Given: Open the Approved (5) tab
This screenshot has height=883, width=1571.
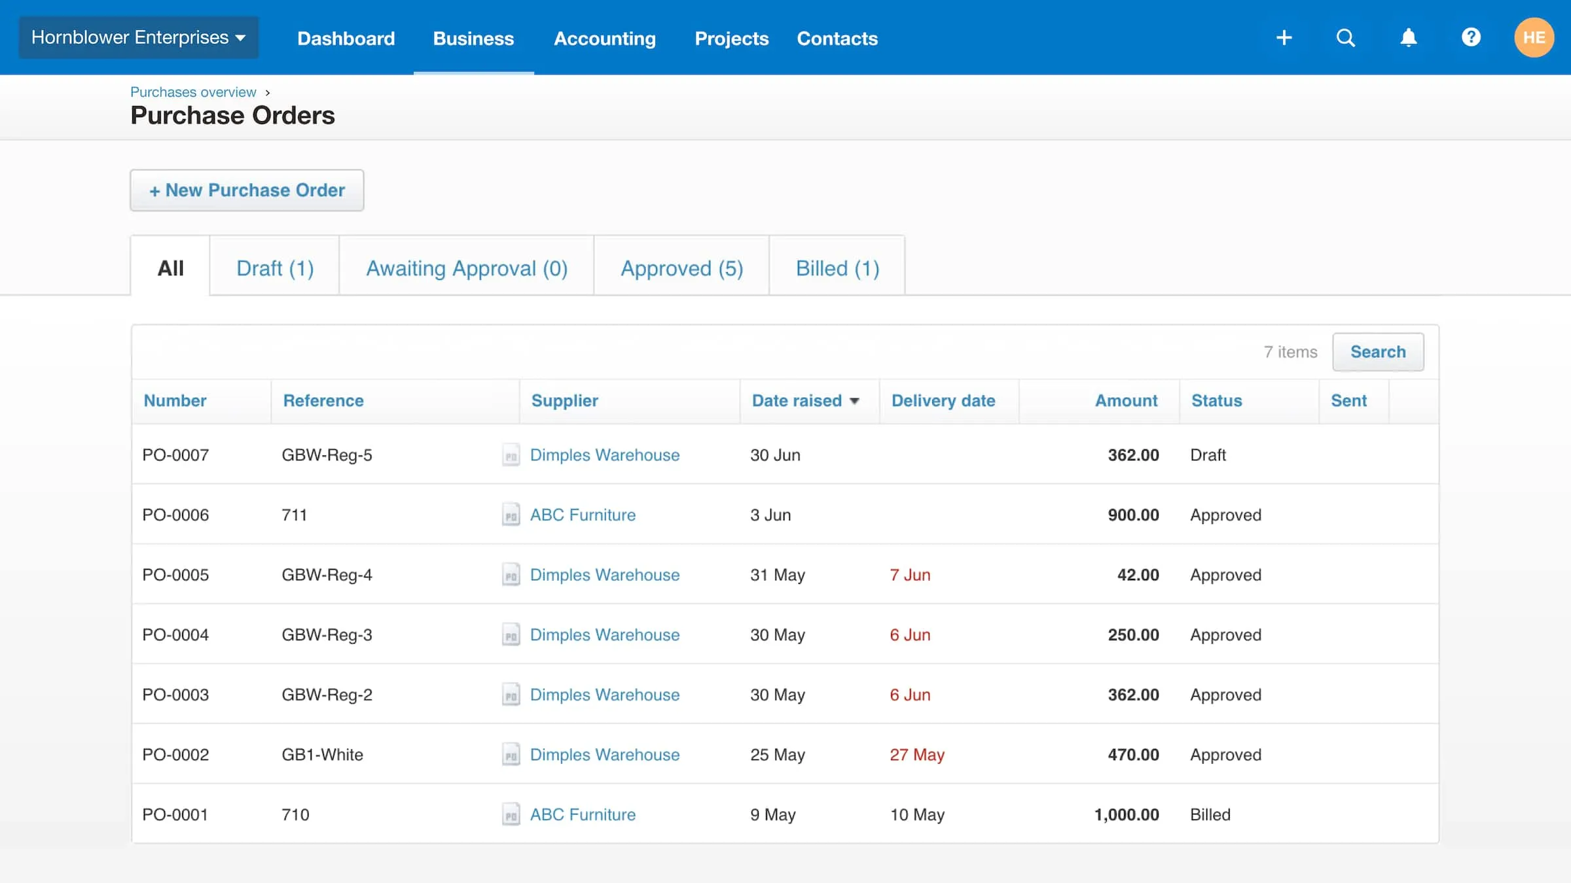Looking at the screenshot, I should click(x=681, y=268).
